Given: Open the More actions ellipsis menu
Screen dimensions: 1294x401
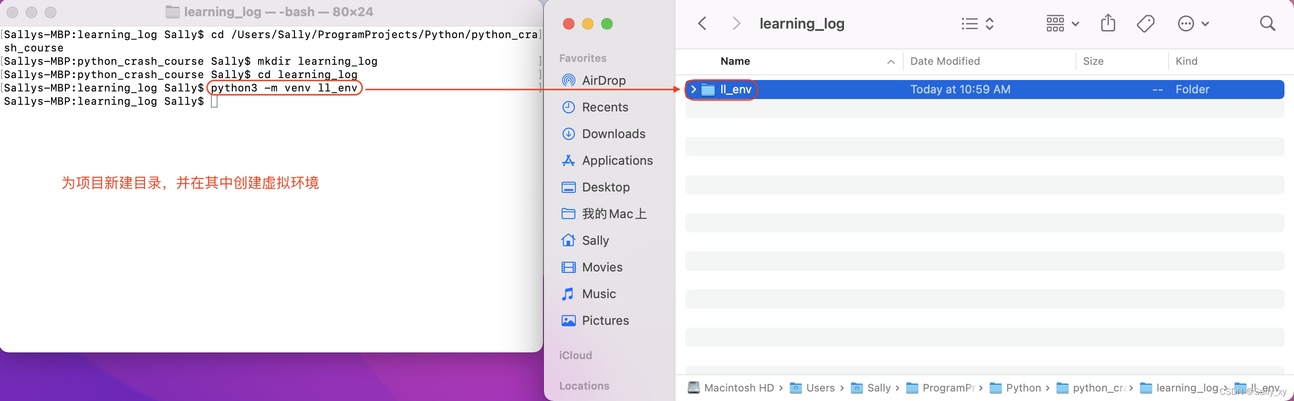Looking at the screenshot, I should point(1193,23).
